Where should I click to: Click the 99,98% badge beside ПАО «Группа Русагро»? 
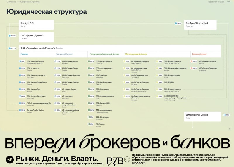(x=12, y=36)
